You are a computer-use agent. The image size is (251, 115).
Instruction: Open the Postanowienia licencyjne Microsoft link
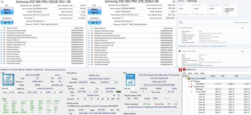(197, 66)
